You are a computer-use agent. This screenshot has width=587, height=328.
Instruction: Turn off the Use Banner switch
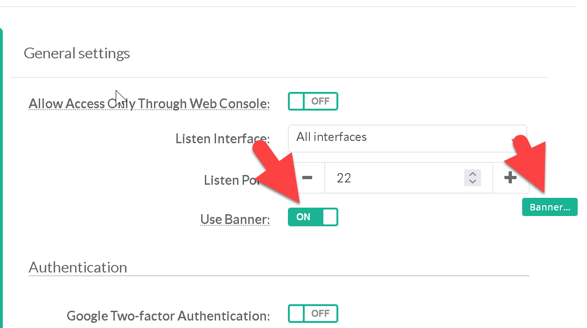(x=313, y=217)
